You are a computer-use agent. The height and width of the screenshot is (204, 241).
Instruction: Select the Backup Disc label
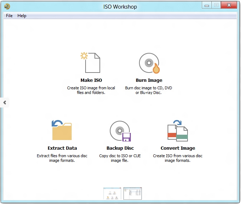pos(120,148)
